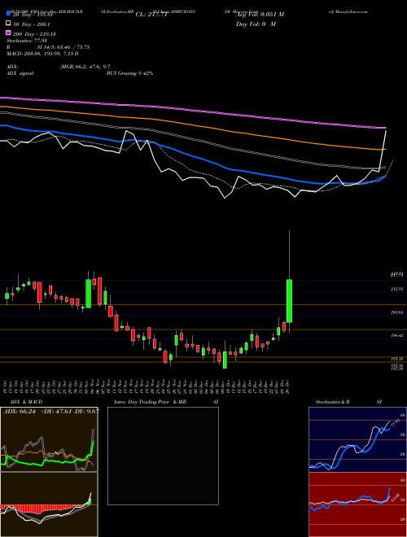Click the blue Stochastics chart panel
This screenshot has width=407, height=537.
[357, 439]
